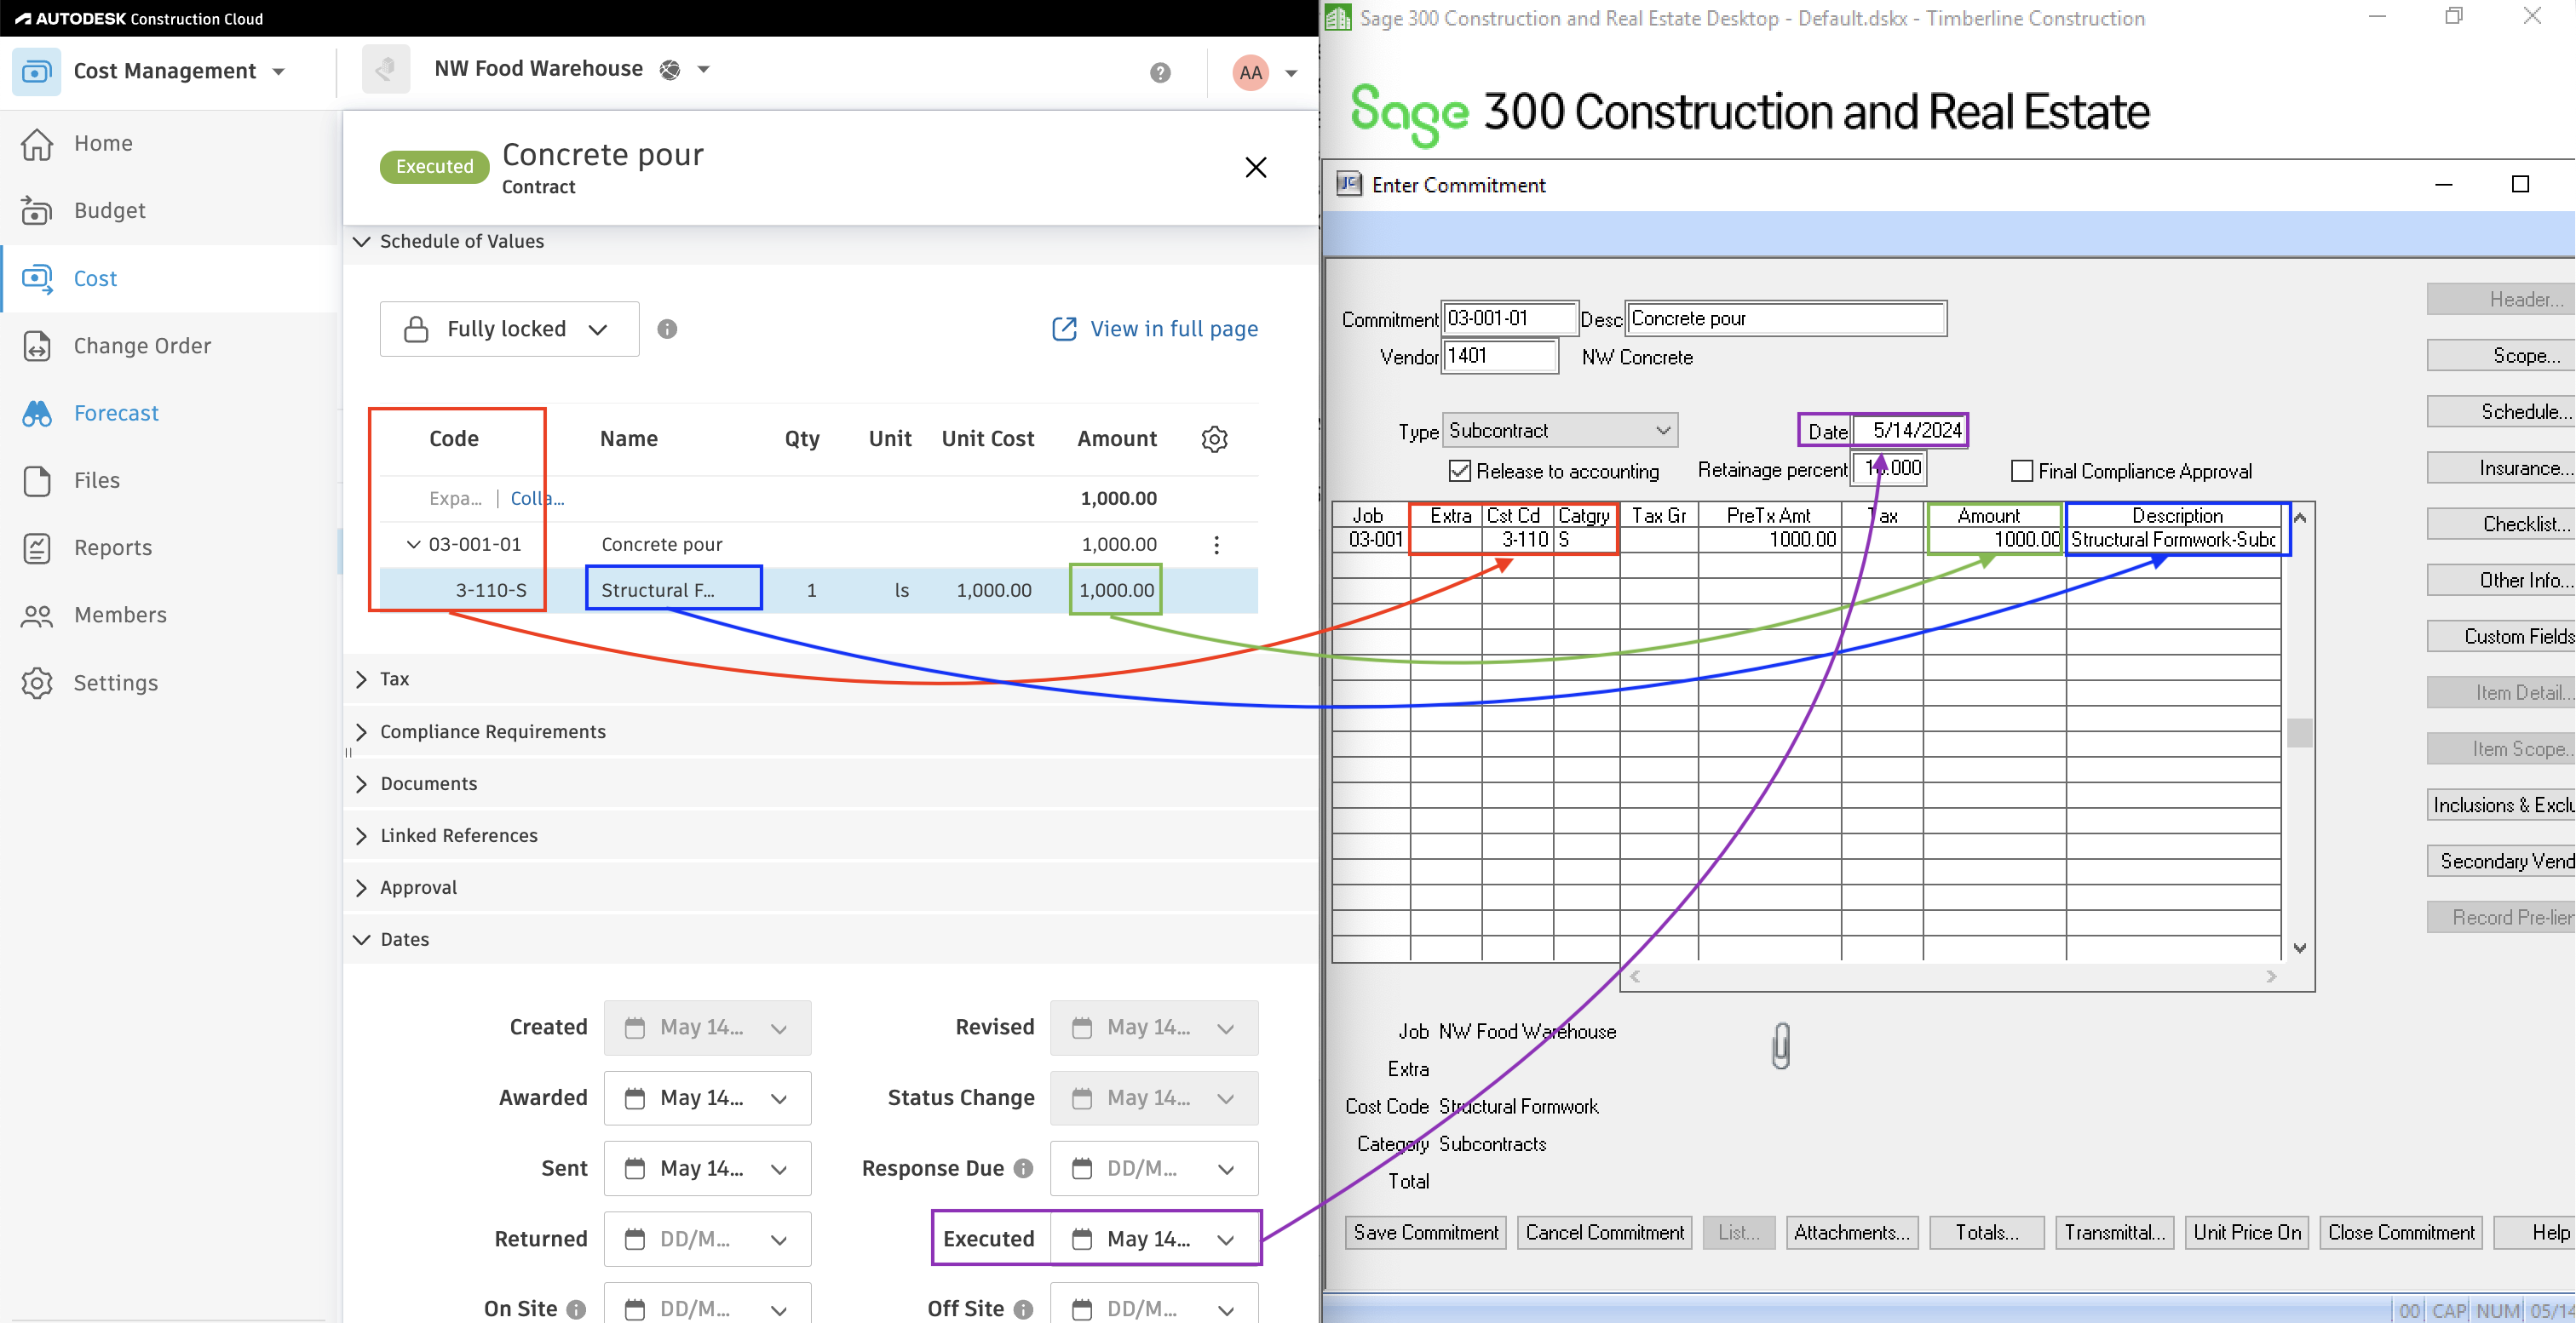Click the Cost Management navigation icon
The width and height of the screenshot is (2576, 1323).
click(34, 67)
